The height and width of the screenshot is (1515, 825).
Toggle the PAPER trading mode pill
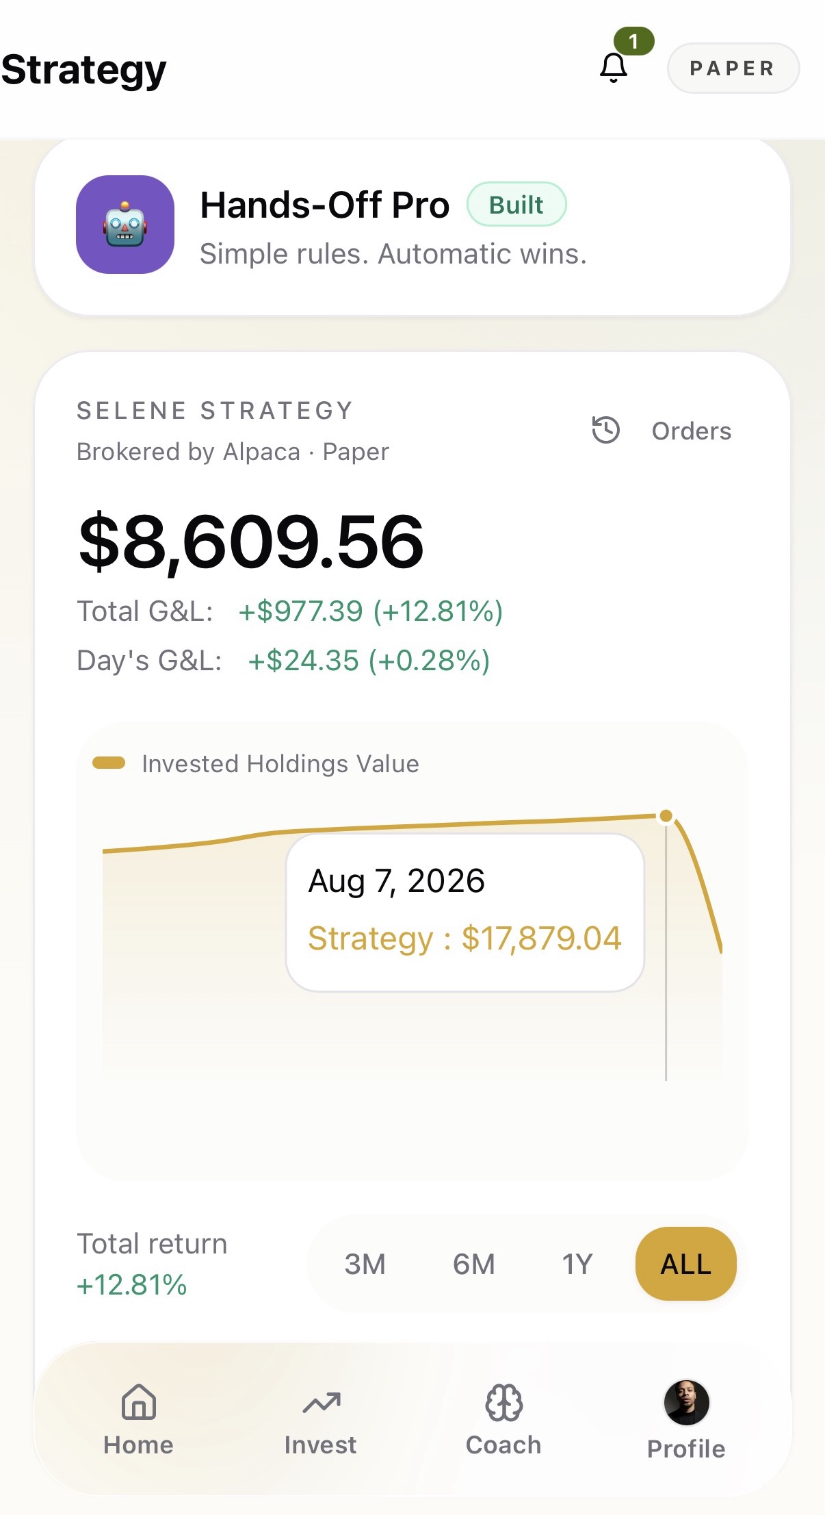(733, 68)
